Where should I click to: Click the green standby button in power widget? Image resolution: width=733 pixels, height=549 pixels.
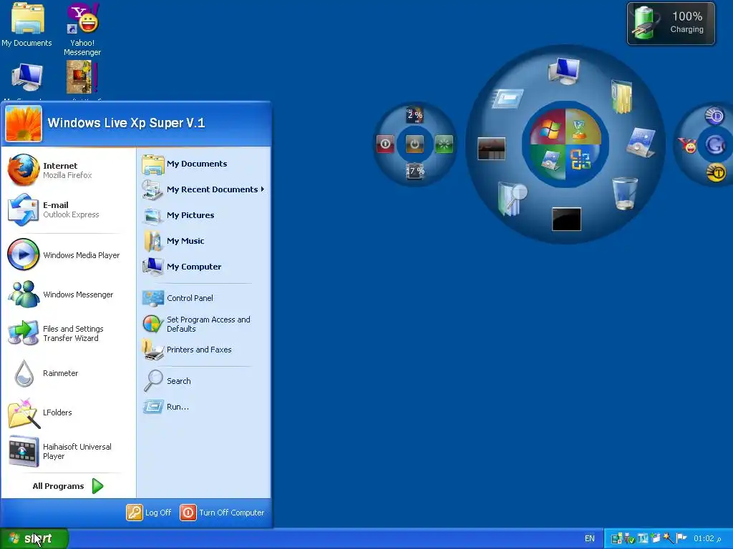[444, 144]
